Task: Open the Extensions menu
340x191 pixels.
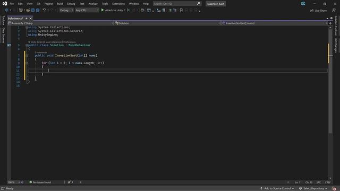Action: [x=118, y=4]
